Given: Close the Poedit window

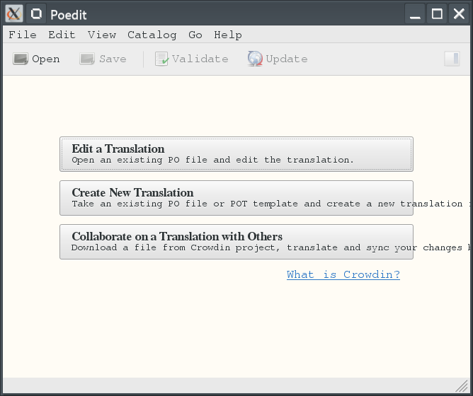Looking at the screenshot, I should coord(459,13).
